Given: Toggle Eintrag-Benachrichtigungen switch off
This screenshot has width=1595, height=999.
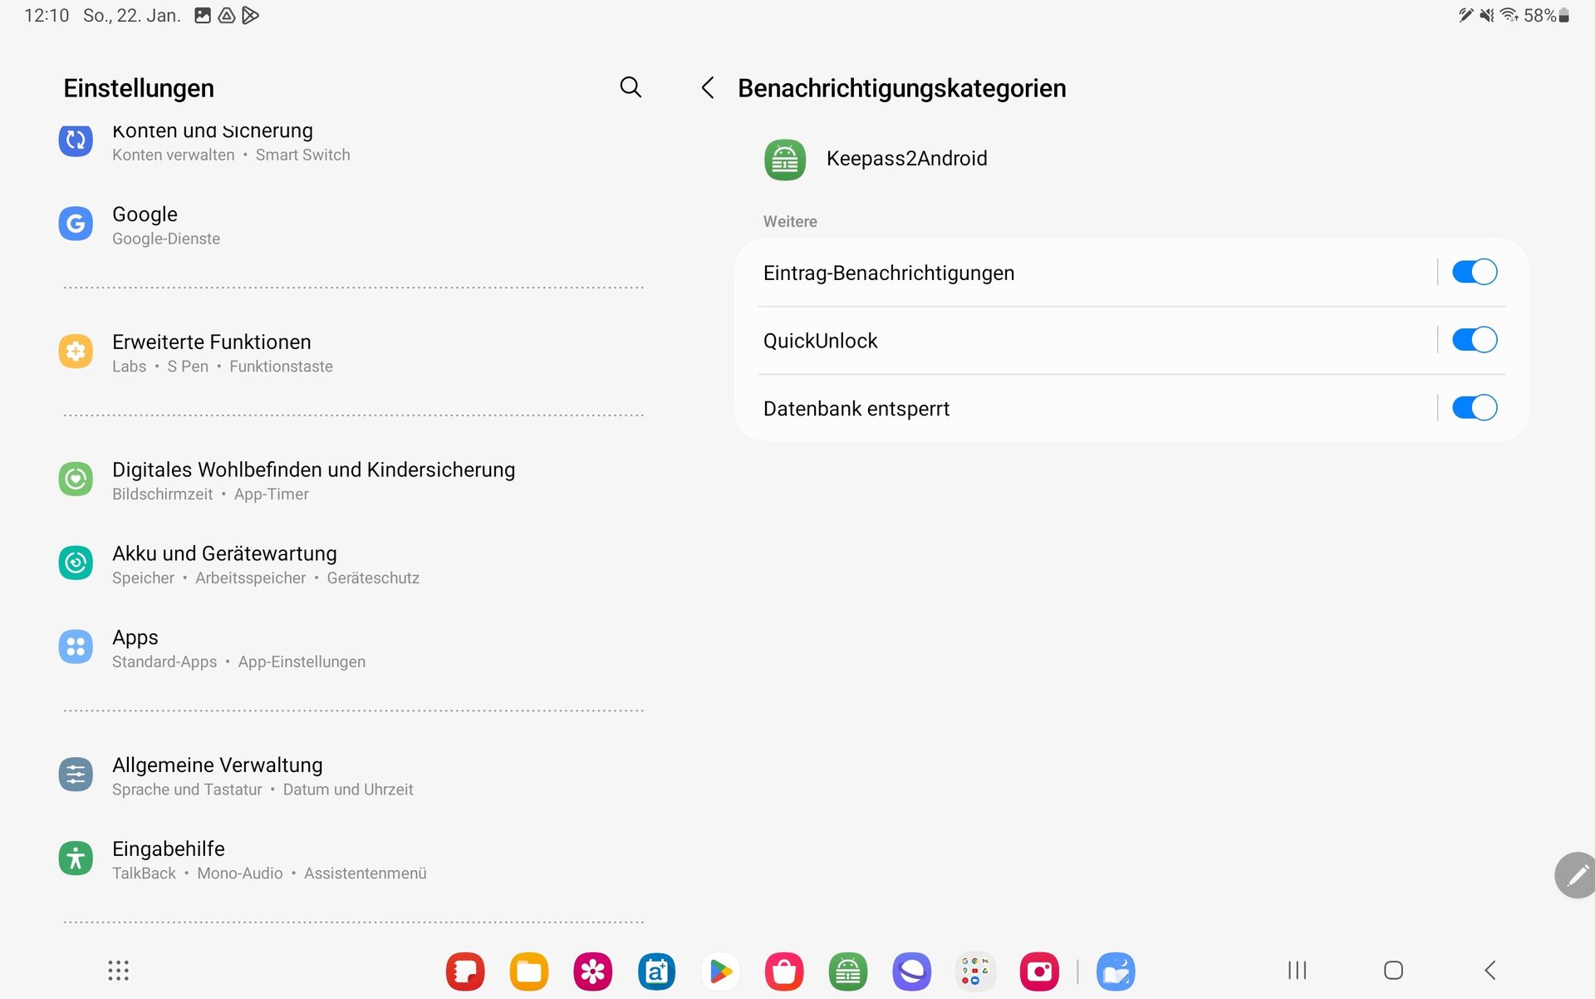Looking at the screenshot, I should pos(1475,273).
